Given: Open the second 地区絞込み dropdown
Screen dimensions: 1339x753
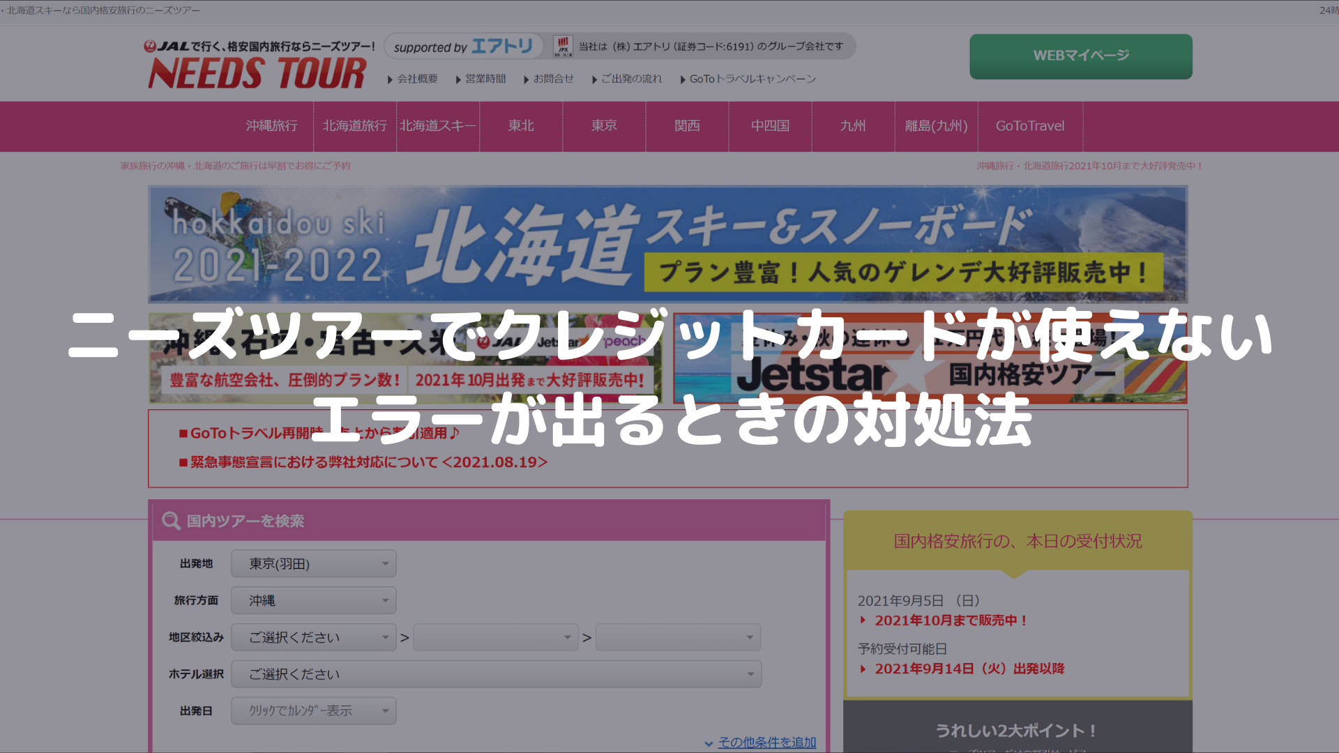Looking at the screenshot, I should pos(496,637).
